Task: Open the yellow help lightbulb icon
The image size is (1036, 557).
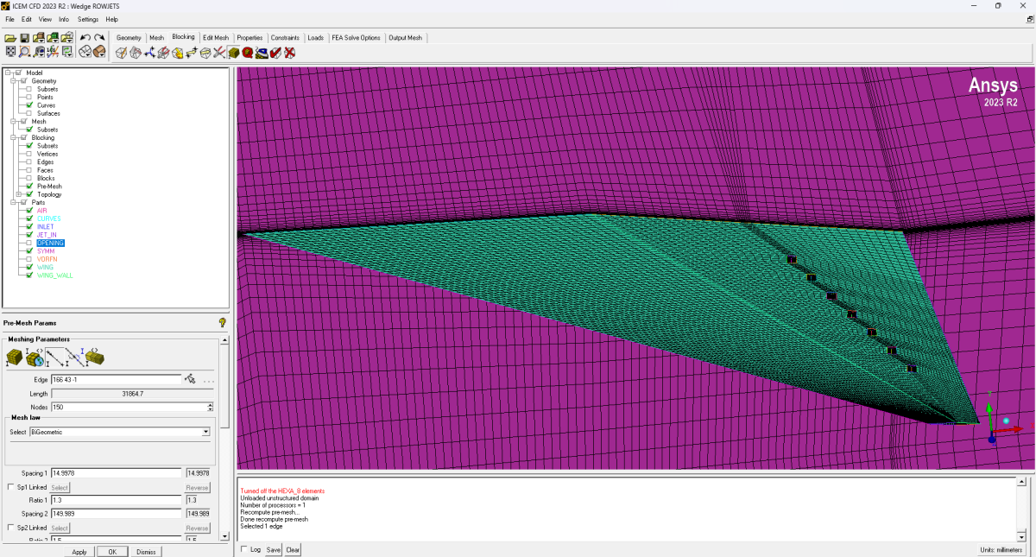Action: tap(223, 322)
